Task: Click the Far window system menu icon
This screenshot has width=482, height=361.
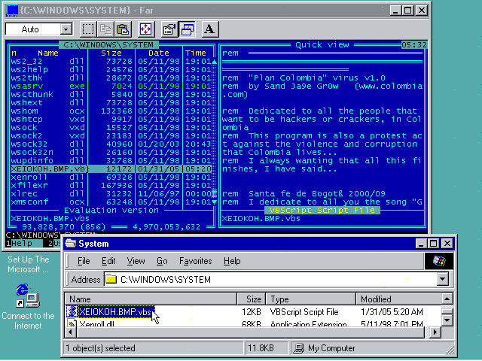Action: pos(12,11)
